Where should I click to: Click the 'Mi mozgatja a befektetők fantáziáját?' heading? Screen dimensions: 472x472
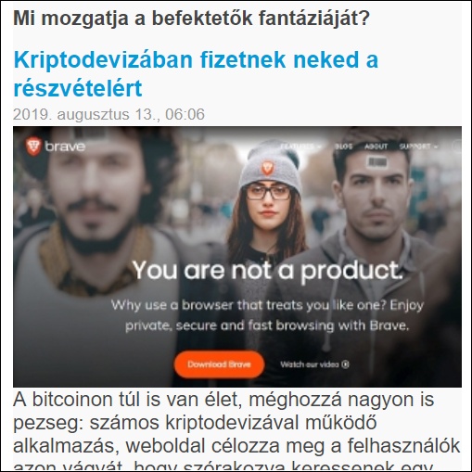191,19
